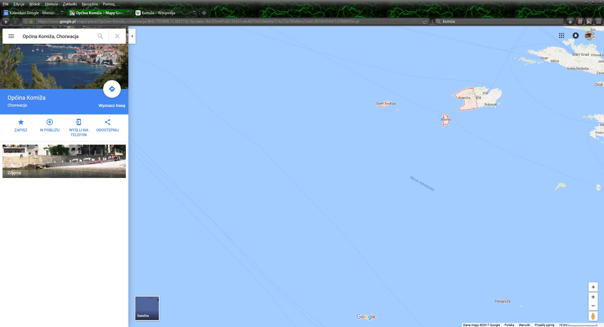The image size is (604, 327).
Task: Open the Google apps grid
Action: tap(562, 36)
